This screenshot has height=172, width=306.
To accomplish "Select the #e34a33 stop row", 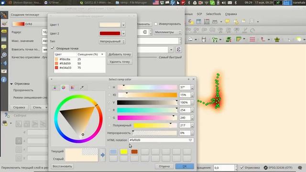I will tap(80, 68).
